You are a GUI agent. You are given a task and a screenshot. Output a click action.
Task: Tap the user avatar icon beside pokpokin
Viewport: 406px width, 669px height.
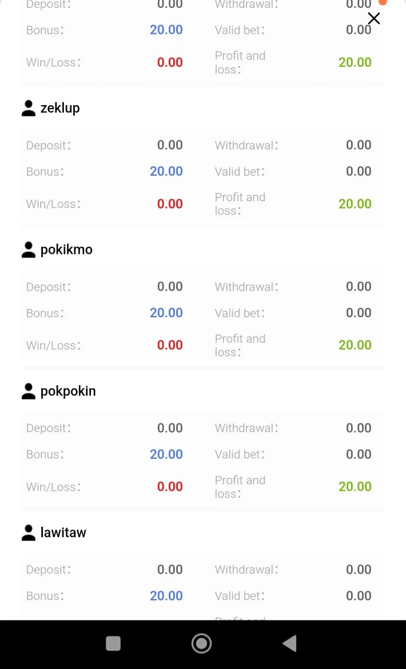coord(28,391)
